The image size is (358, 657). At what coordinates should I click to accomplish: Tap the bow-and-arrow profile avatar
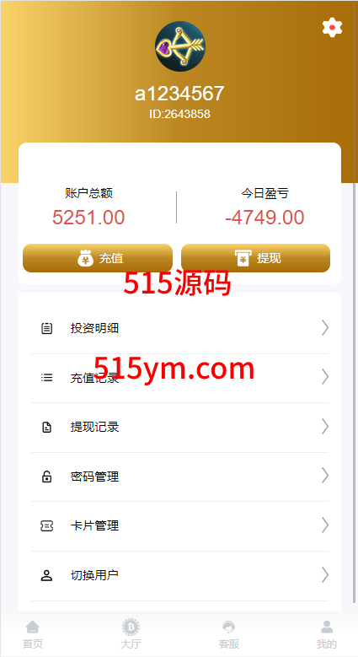tap(180, 46)
